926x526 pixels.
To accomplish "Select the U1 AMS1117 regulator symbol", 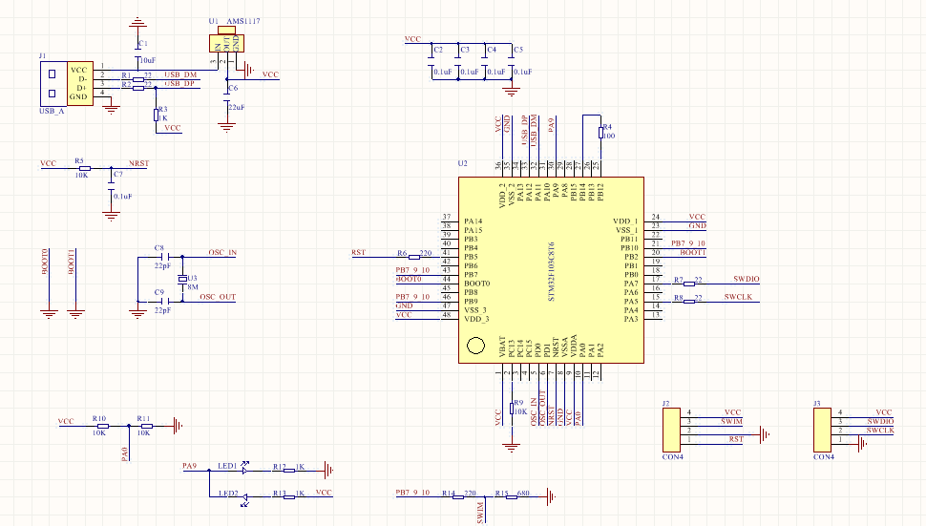I will click(x=226, y=40).
